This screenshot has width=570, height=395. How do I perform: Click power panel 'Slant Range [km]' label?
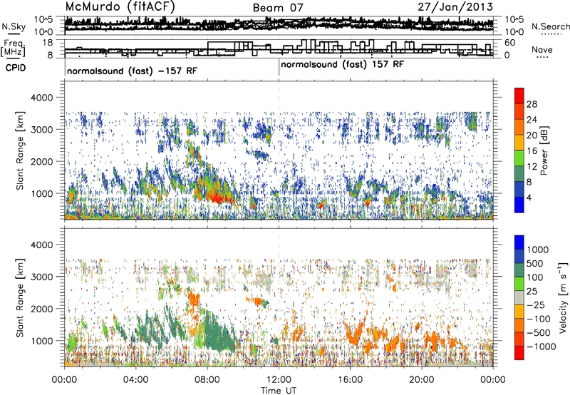pos(20,150)
